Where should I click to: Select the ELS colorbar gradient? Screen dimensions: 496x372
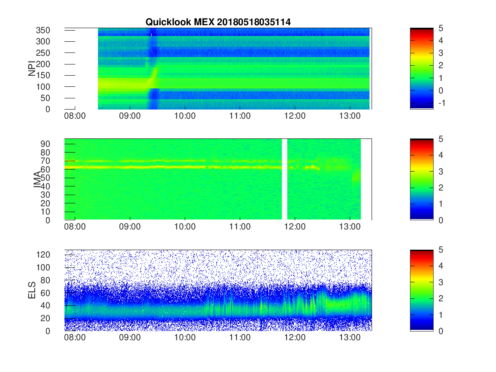coord(422,290)
